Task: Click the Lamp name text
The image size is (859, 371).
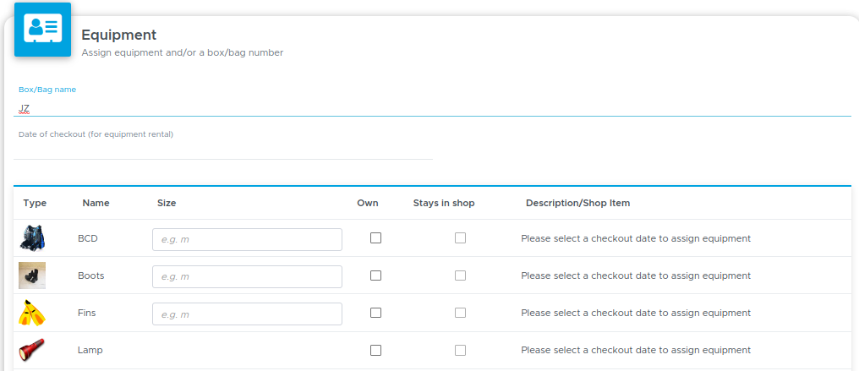Action: 90,350
